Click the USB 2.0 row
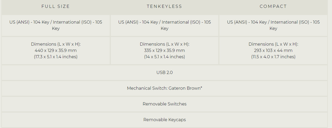The width and height of the screenshot is (332, 128). [x=164, y=72]
